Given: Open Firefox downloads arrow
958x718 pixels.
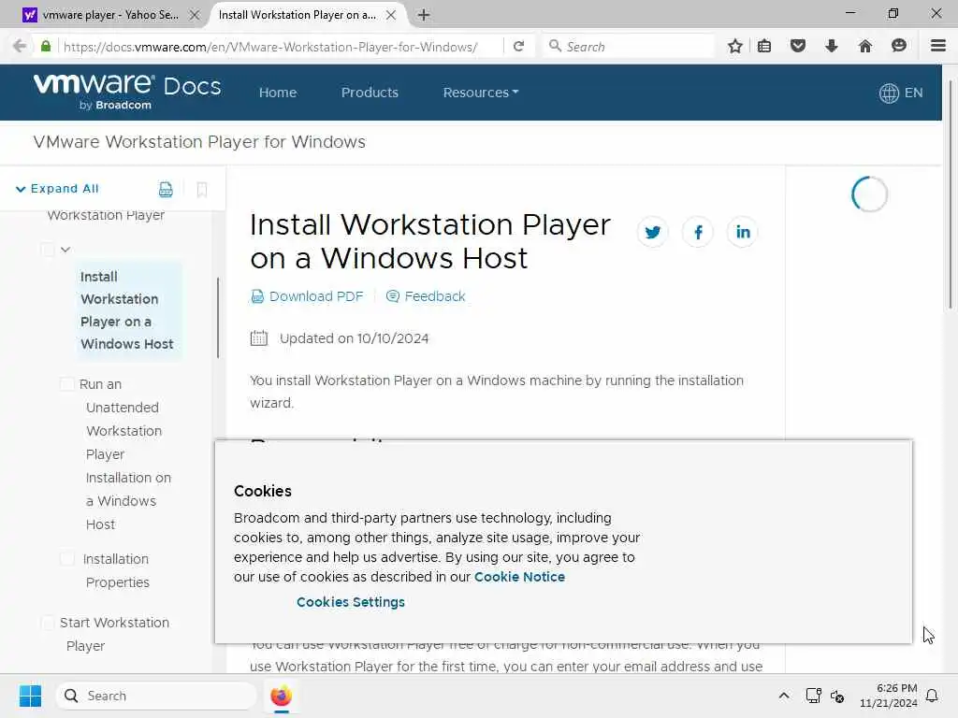Looking at the screenshot, I should coord(831,46).
